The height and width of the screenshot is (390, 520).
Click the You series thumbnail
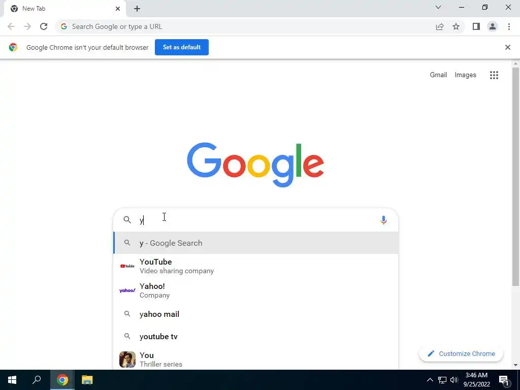pos(127,360)
